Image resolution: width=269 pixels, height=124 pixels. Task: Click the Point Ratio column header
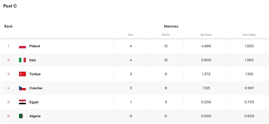click(x=249, y=35)
